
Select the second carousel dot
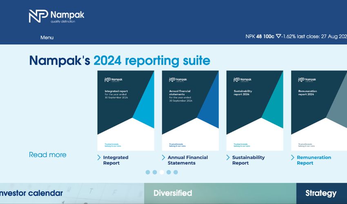point(155,172)
